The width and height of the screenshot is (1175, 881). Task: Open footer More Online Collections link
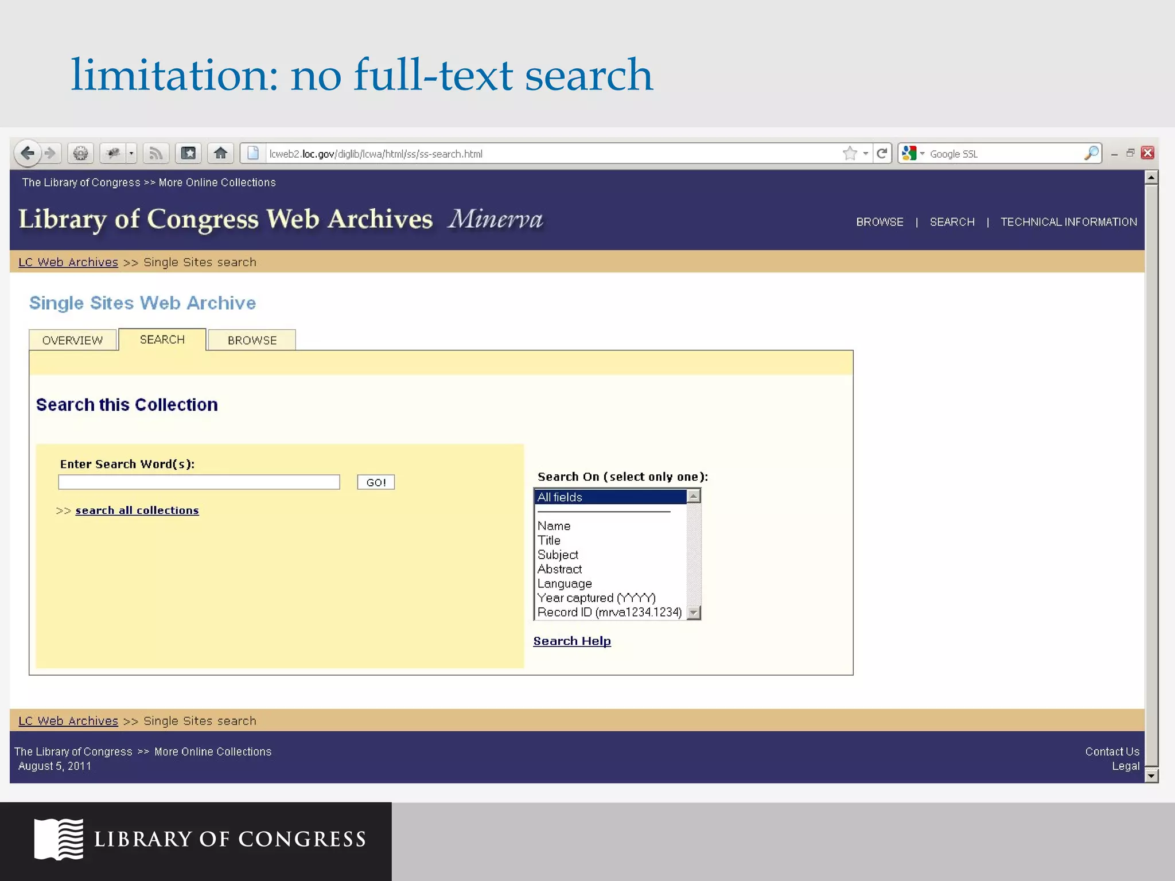click(x=213, y=751)
